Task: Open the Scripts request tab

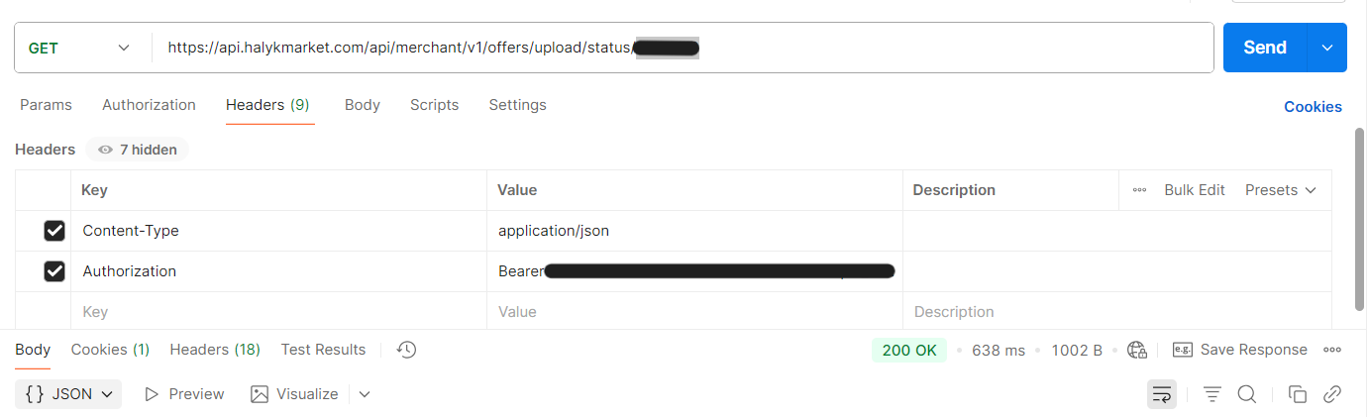Action: click(x=434, y=105)
